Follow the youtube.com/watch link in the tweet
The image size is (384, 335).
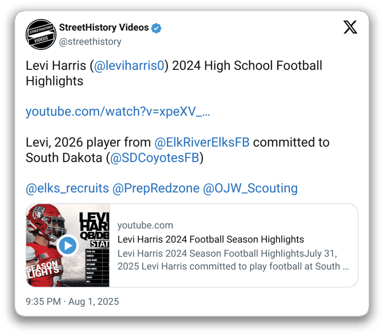pyautogui.click(x=117, y=112)
